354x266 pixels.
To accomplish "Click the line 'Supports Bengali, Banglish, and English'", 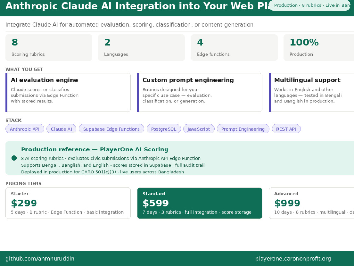I will [113, 165].
